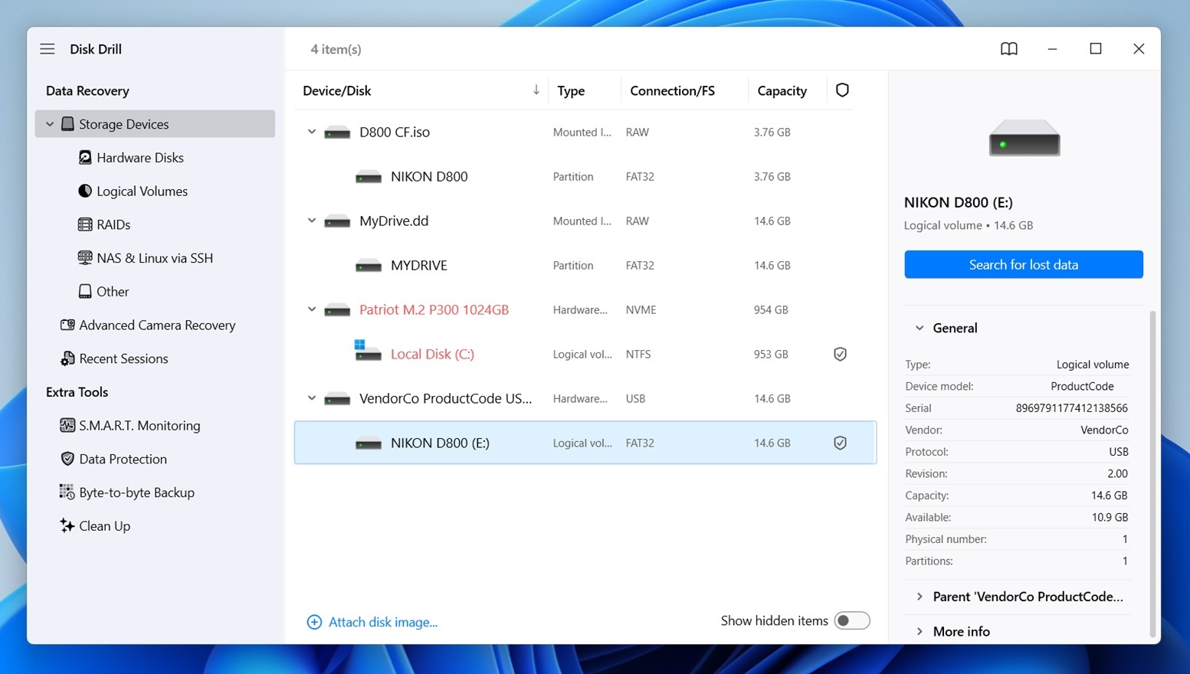Collapse the General section
The height and width of the screenshot is (674, 1190).
click(920, 328)
